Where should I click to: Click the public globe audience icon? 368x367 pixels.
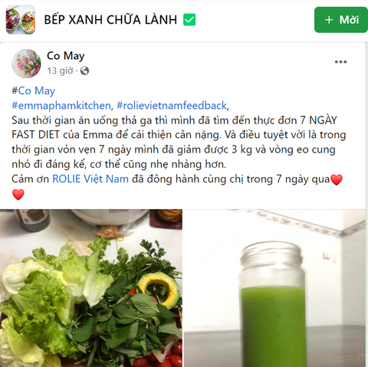tap(84, 70)
